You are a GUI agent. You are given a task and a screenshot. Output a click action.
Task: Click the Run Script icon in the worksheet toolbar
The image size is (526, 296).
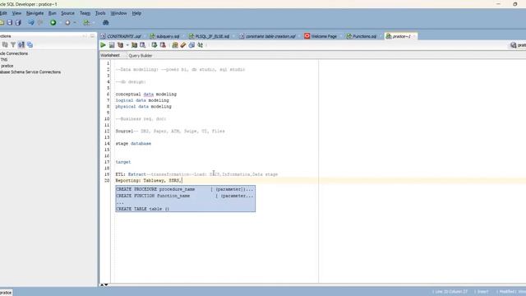pyautogui.click(x=112, y=45)
